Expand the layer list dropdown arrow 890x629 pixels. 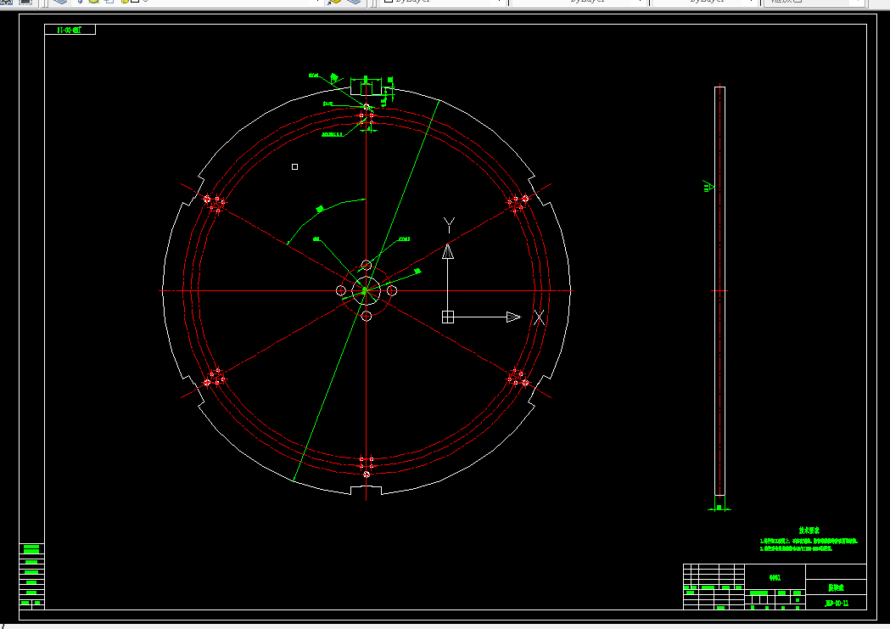[x=317, y=2]
